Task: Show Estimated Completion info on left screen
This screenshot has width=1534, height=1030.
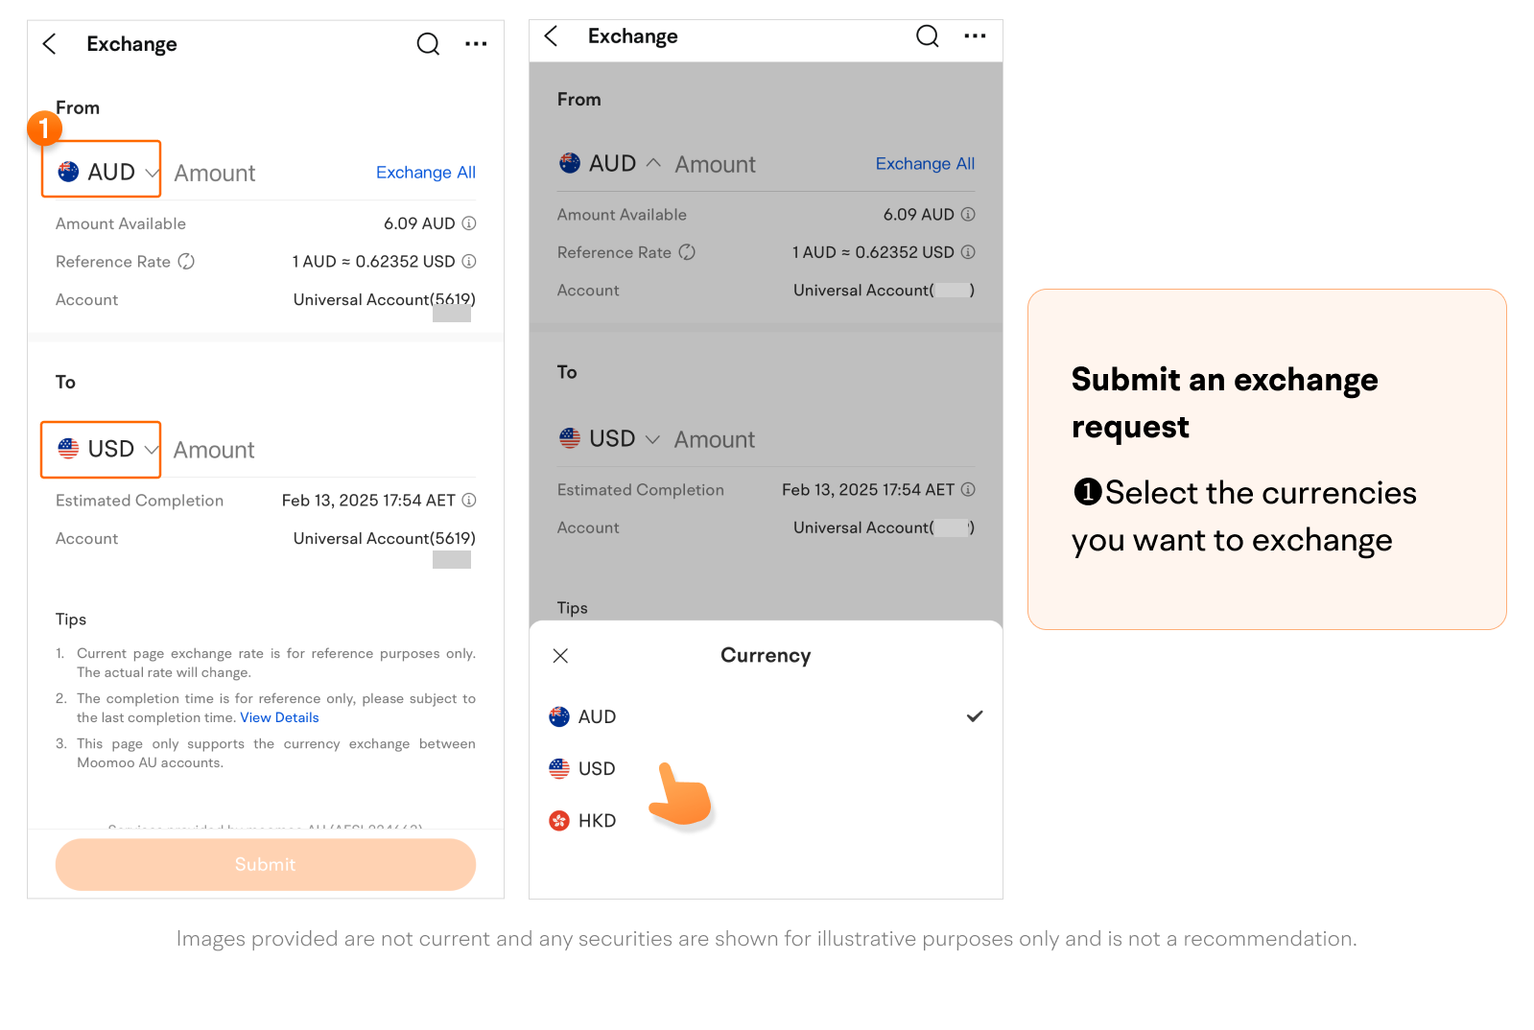Action: 469,501
